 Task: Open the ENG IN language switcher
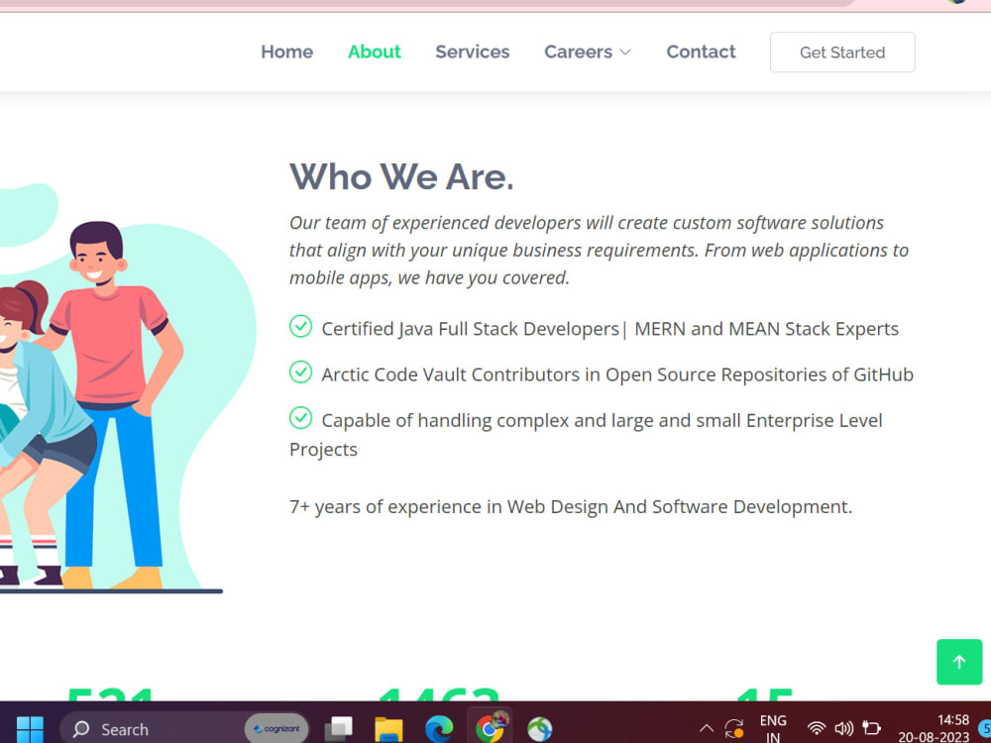[x=773, y=729]
